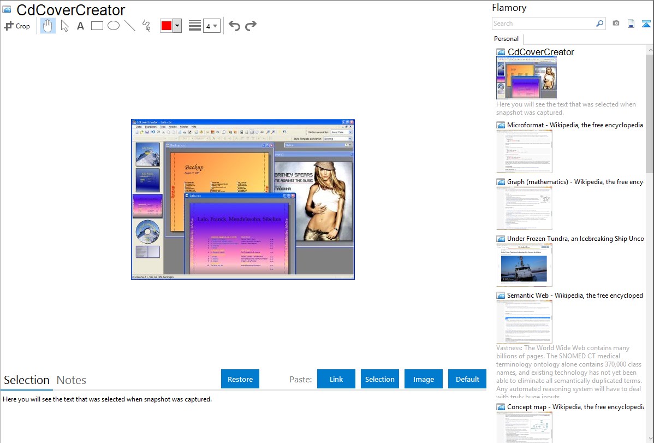Click the icon beside Microformat entry
Image resolution: width=654 pixels, height=443 pixels.
(x=501, y=125)
